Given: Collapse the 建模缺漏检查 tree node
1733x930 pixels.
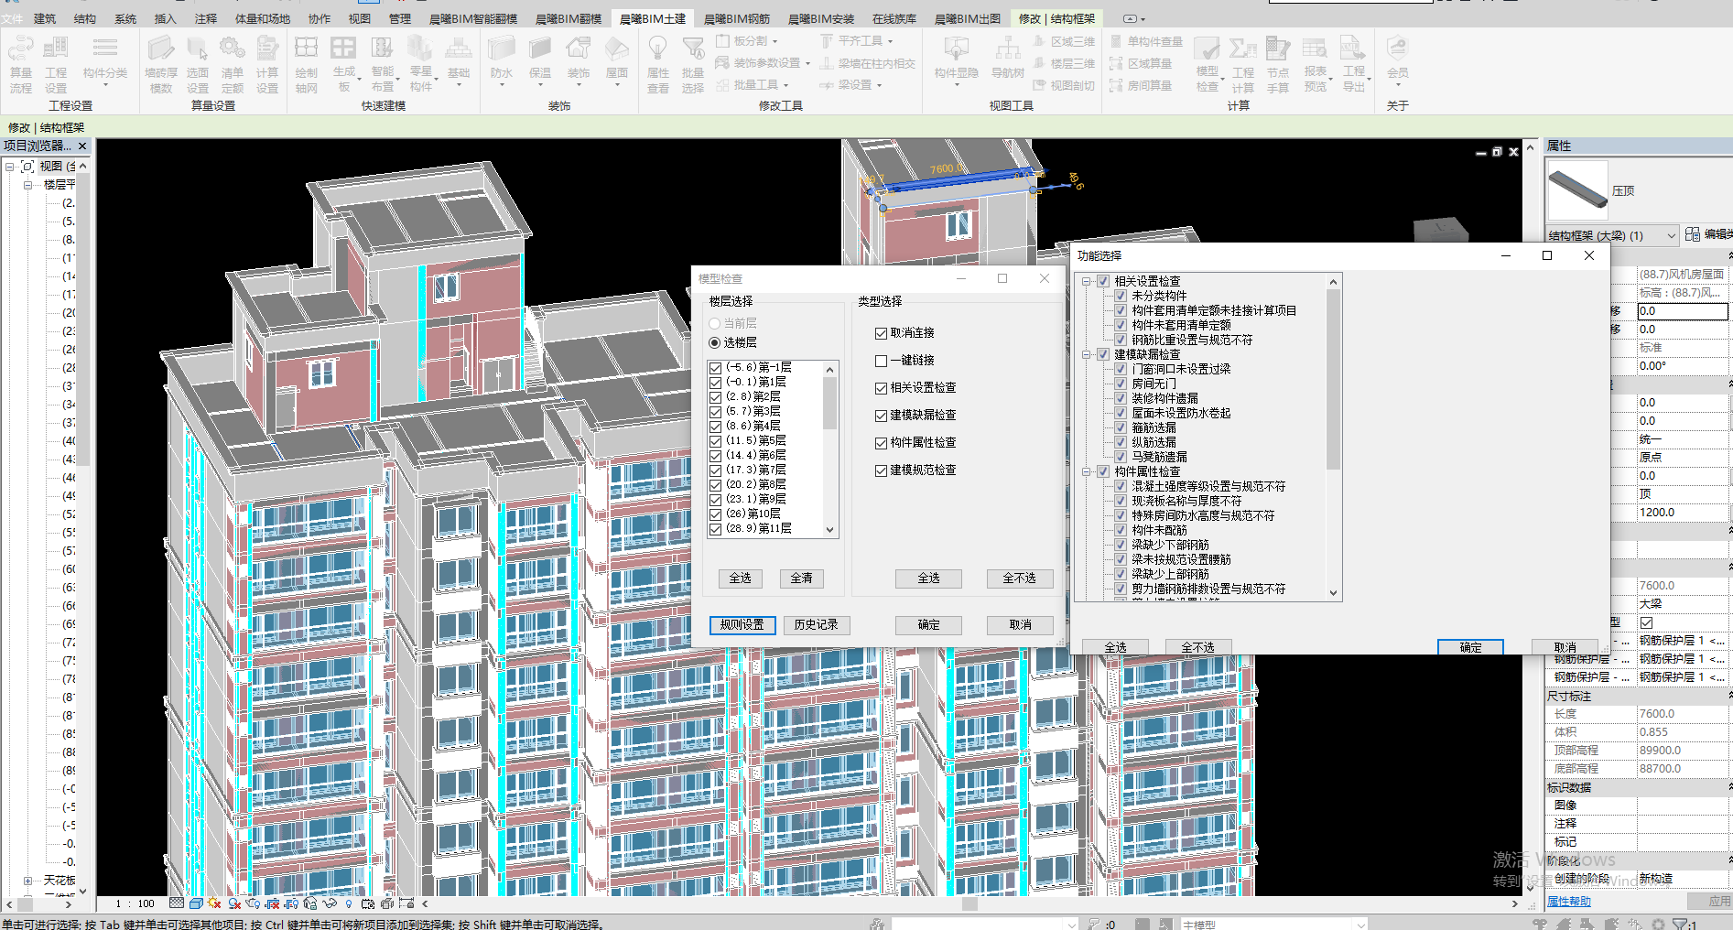Looking at the screenshot, I should (x=1087, y=354).
